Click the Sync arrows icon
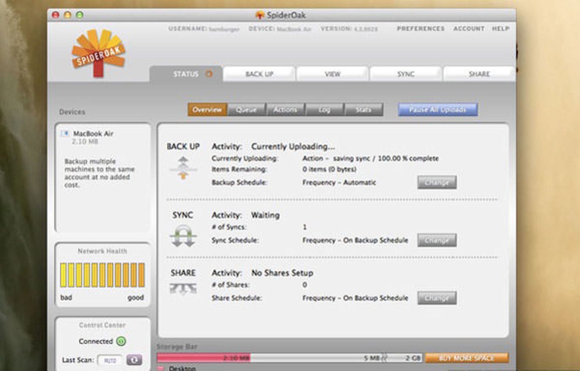 tap(183, 236)
